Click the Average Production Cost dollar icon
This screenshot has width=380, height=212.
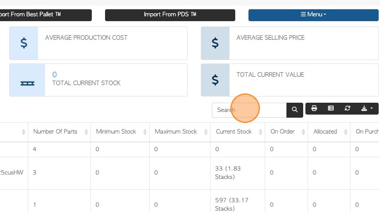[x=24, y=43]
